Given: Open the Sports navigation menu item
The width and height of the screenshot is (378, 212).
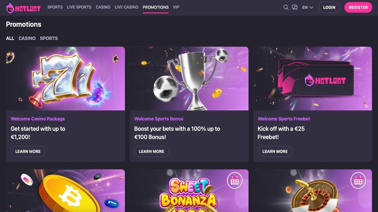Looking at the screenshot, I should (55, 7).
